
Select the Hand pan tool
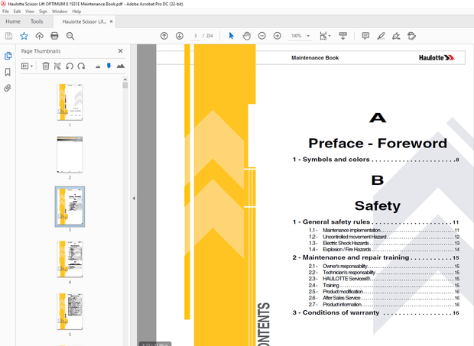(x=247, y=36)
